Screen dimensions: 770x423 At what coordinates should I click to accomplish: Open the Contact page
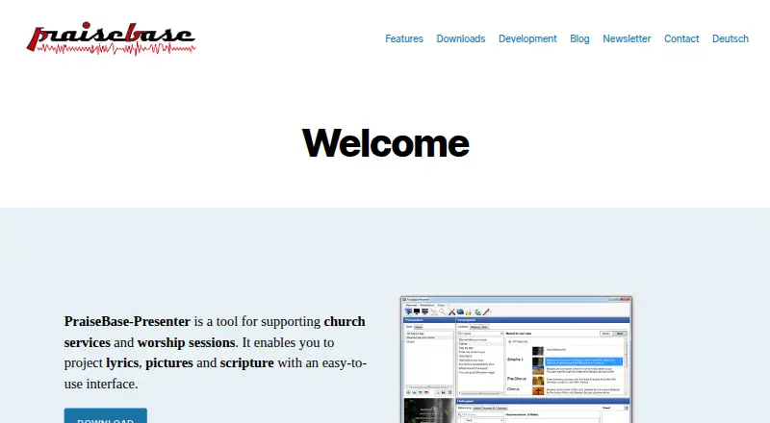[681, 38]
